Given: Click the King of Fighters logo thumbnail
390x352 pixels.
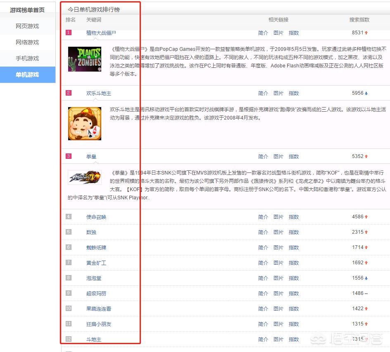Looking at the screenshot, I should click(x=85, y=177).
